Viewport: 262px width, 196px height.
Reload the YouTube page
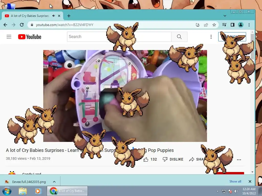pos(22,25)
